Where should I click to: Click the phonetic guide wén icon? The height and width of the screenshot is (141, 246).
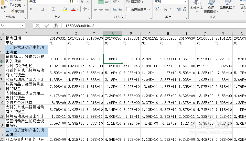coord(84,9)
